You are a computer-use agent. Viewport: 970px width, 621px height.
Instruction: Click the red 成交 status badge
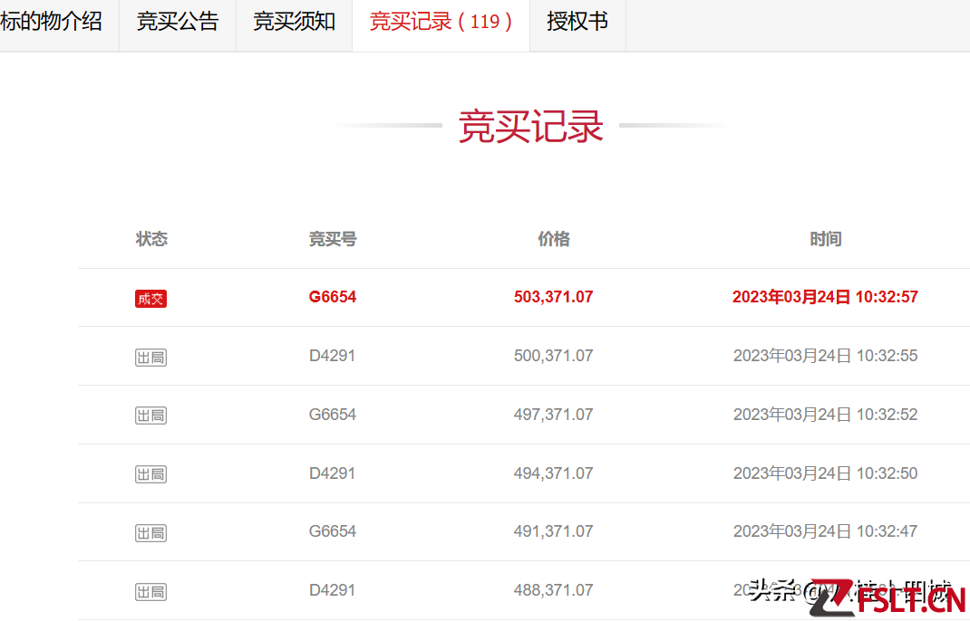pyautogui.click(x=150, y=299)
